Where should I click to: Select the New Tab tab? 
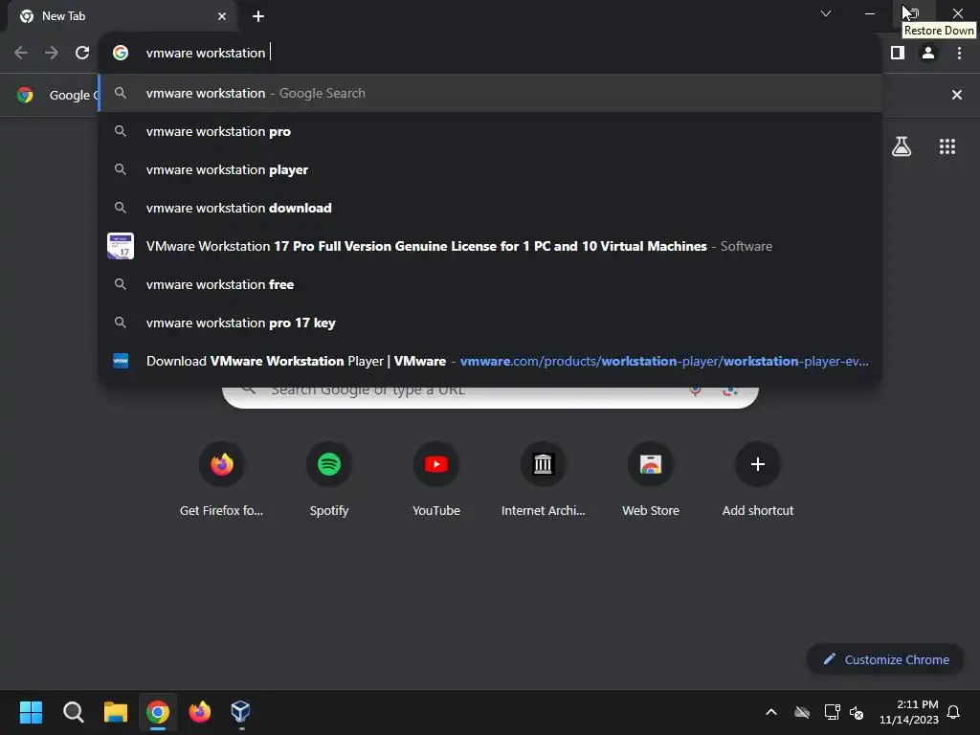(123, 16)
